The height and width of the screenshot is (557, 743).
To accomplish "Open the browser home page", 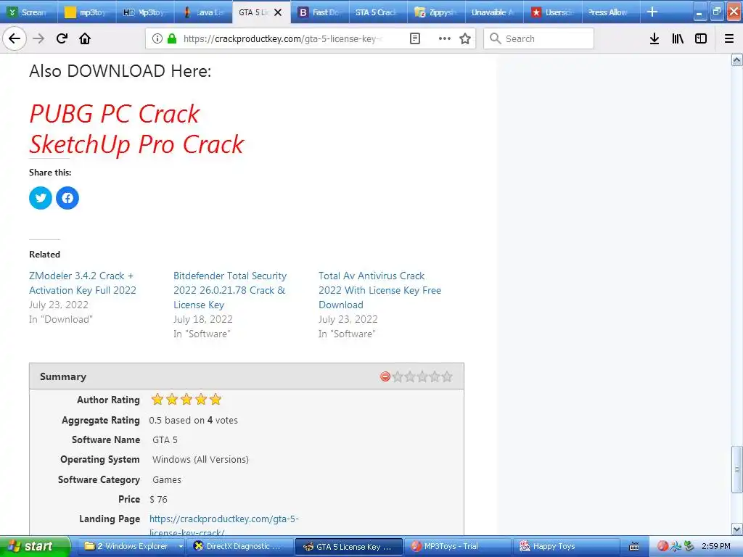I will tap(85, 38).
